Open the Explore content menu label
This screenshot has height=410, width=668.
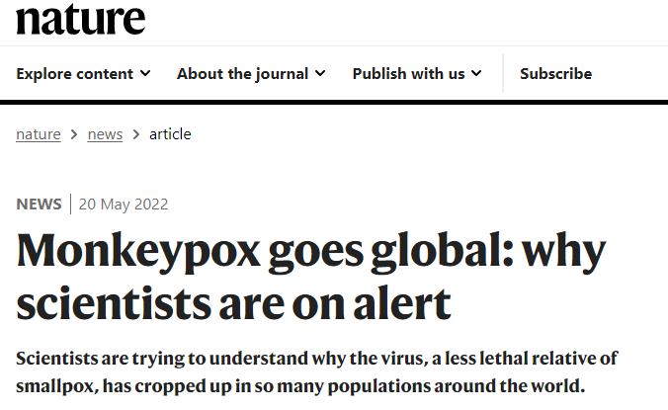[x=75, y=73]
